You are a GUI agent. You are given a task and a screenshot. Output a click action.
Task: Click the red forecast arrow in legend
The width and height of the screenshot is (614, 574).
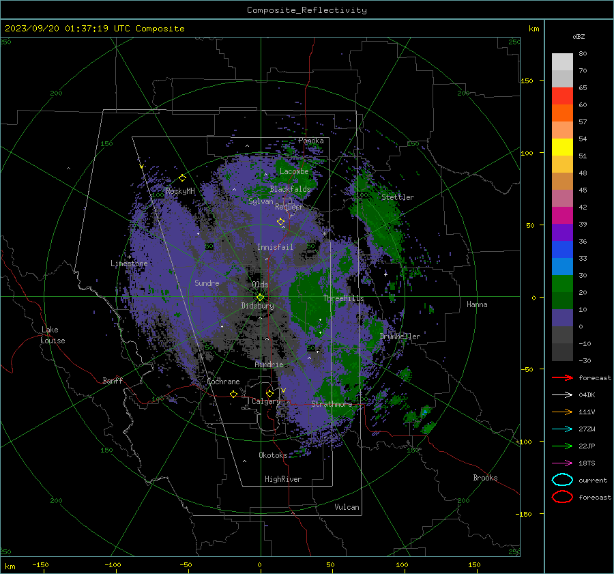[x=562, y=377]
